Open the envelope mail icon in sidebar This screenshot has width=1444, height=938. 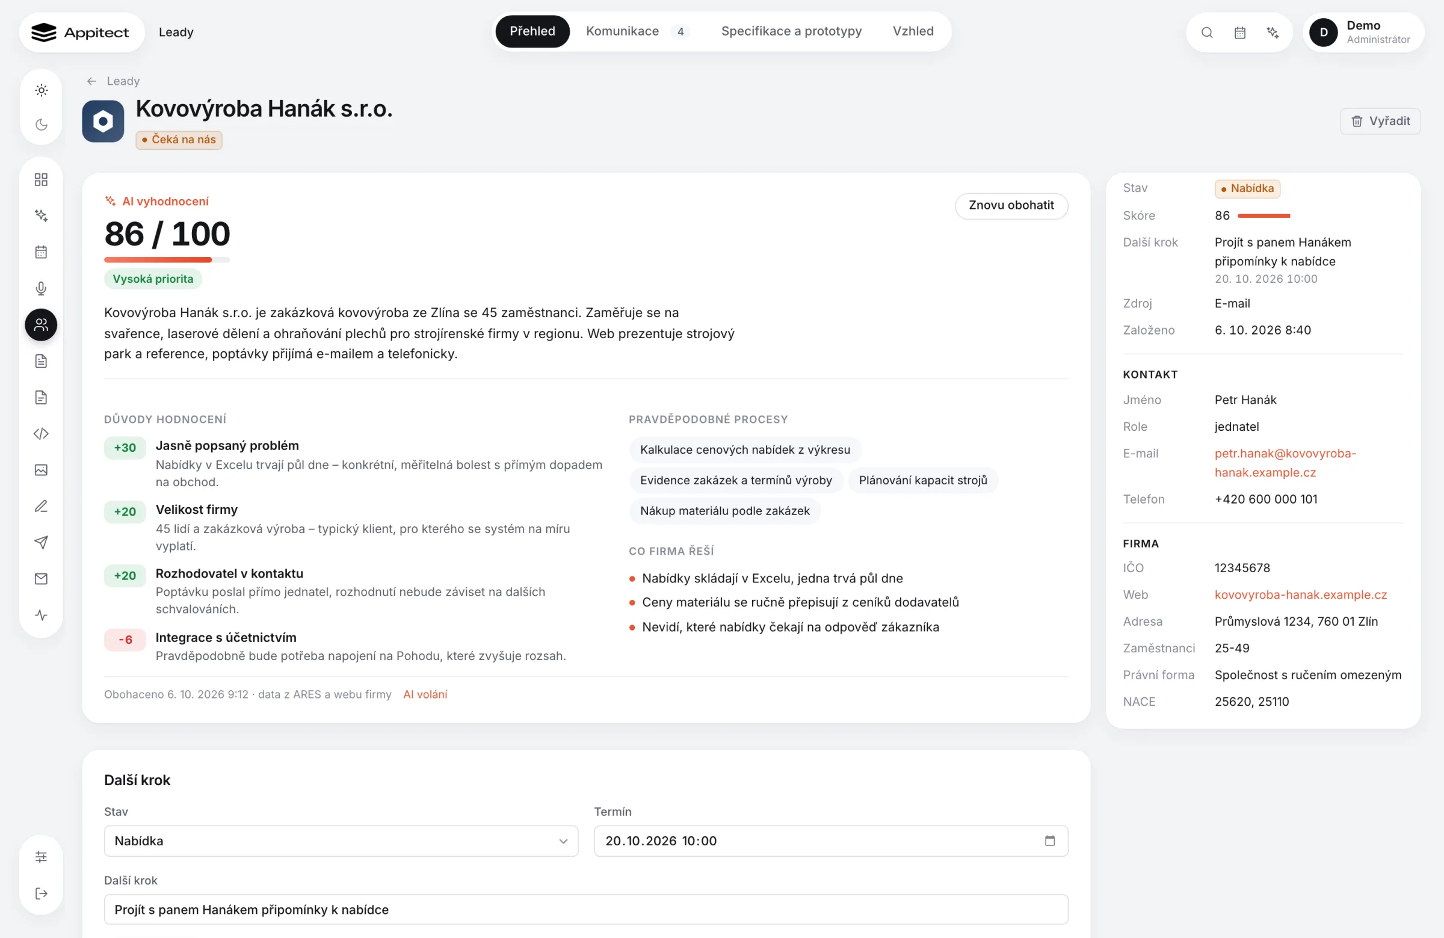[x=41, y=579]
